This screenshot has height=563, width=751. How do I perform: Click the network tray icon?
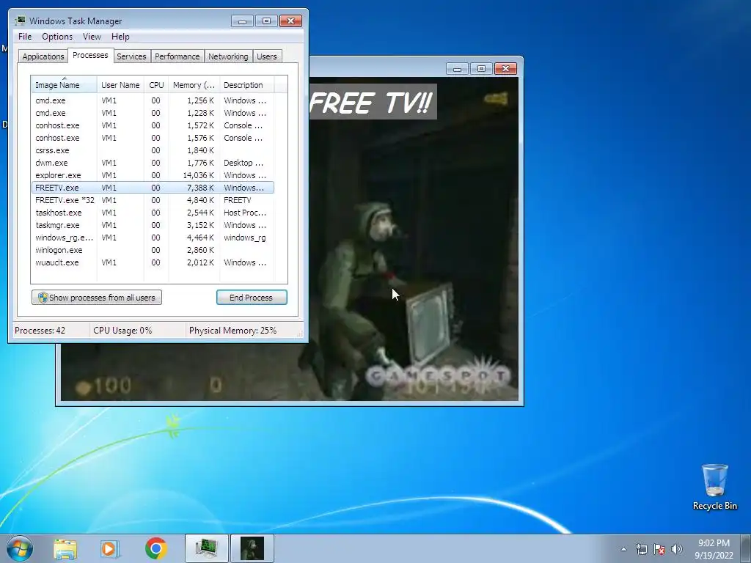[x=641, y=549]
